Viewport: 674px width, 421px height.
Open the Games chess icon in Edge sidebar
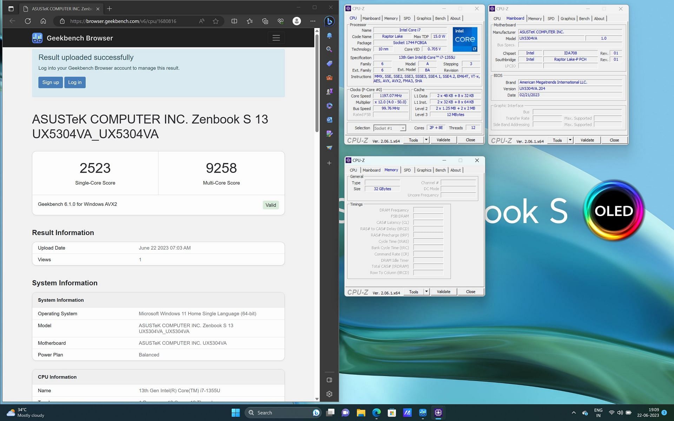coord(329,92)
